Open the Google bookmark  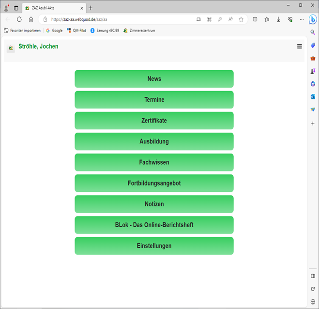pyautogui.click(x=54, y=31)
